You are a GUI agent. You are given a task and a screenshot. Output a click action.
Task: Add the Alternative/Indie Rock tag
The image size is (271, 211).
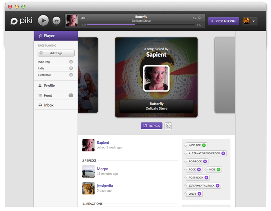223,153
